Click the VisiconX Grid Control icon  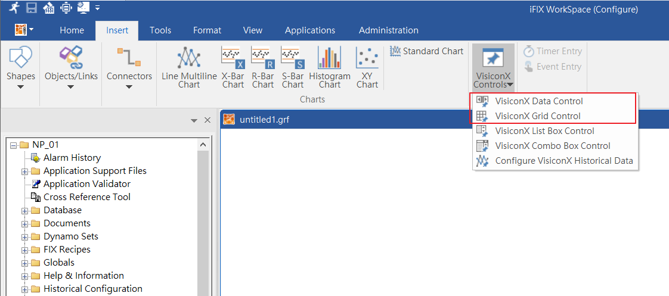tap(482, 116)
